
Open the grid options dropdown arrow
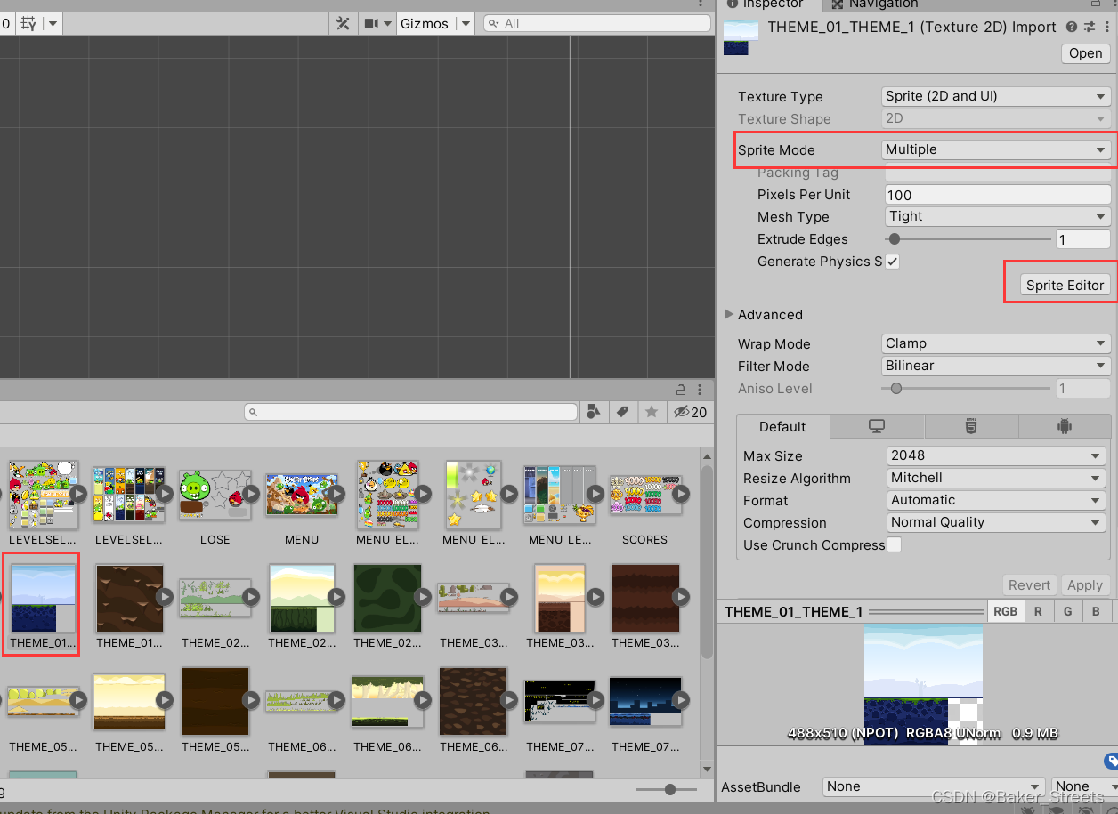coord(53,24)
